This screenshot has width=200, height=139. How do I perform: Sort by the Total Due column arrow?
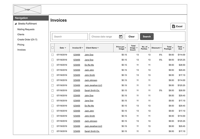pos(184,48)
